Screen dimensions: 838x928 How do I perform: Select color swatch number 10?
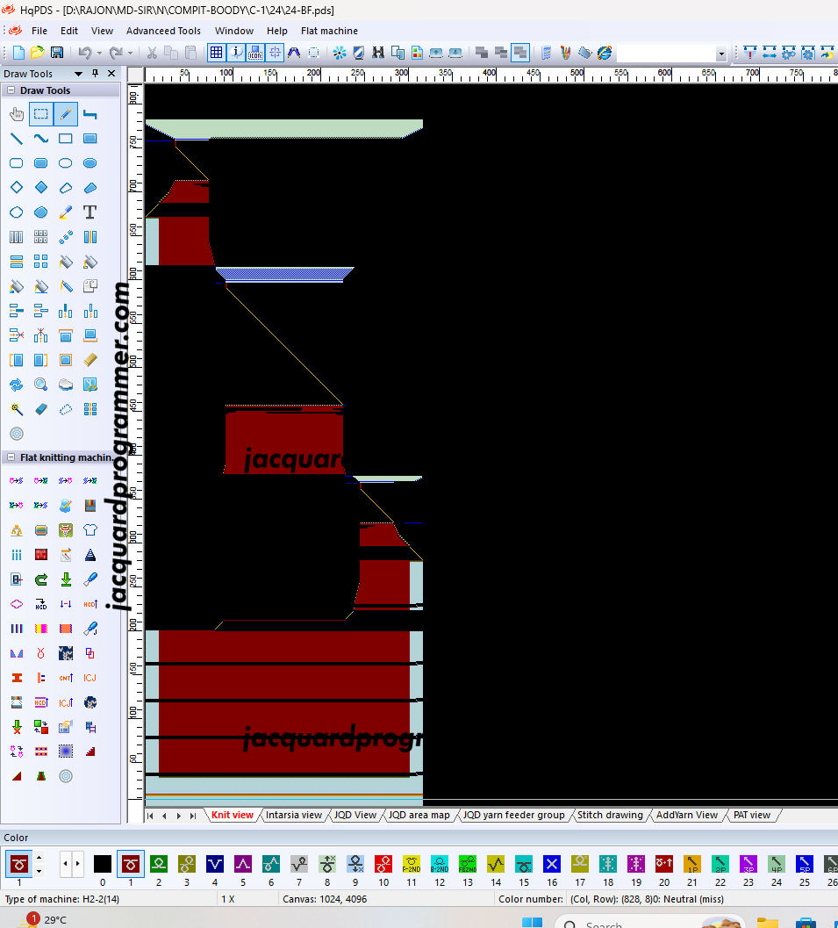383,864
